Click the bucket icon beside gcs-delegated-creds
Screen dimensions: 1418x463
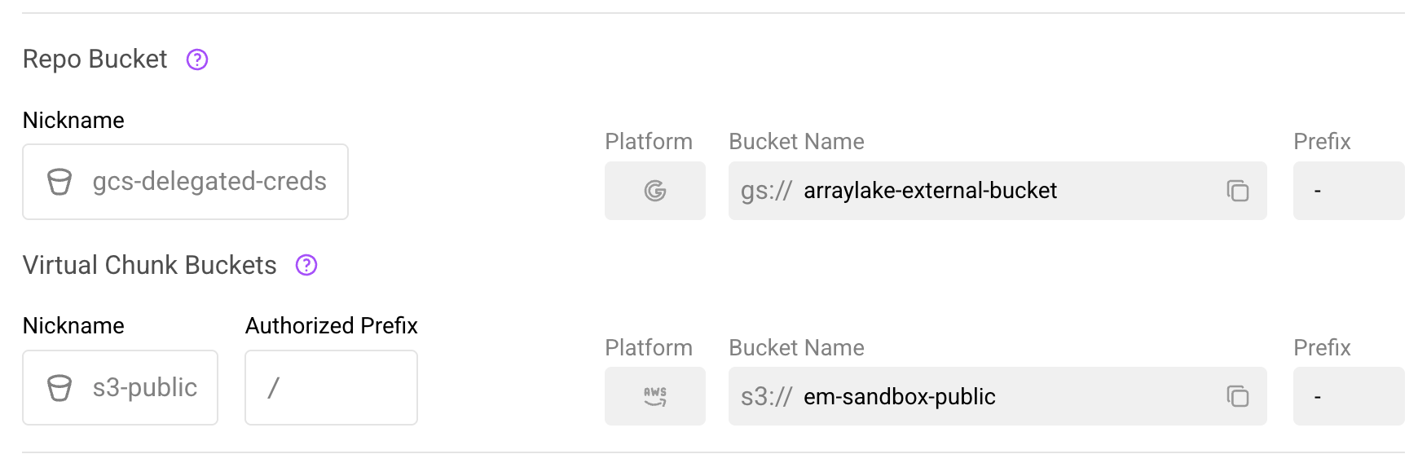tap(59, 182)
